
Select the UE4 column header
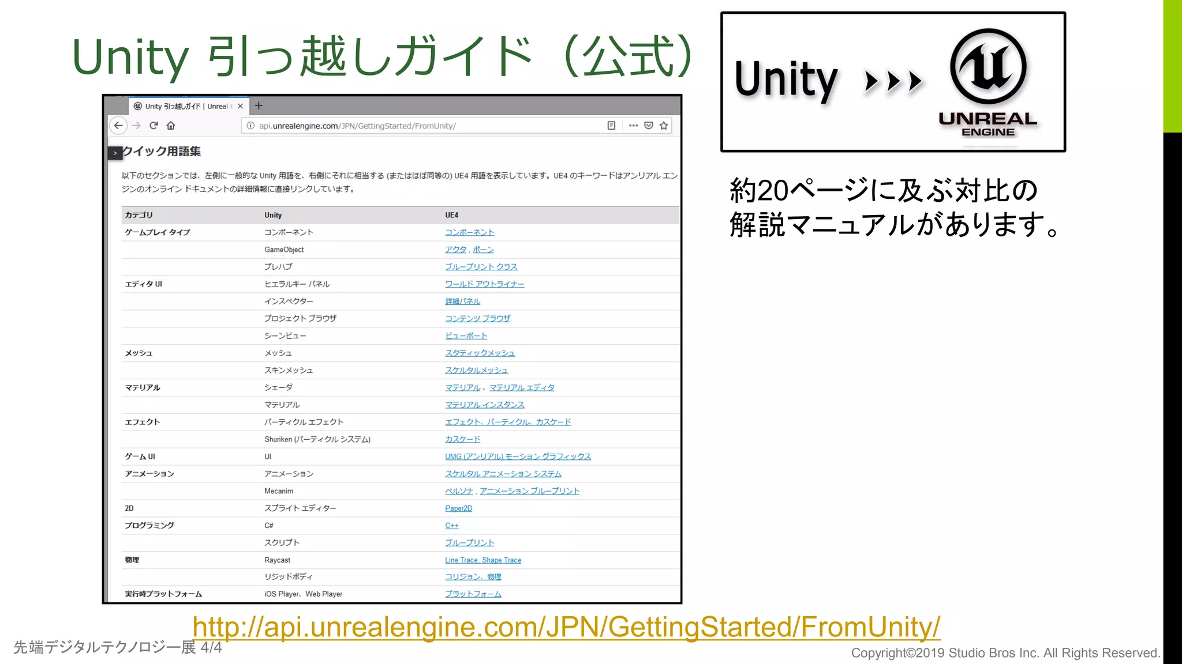(451, 215)
